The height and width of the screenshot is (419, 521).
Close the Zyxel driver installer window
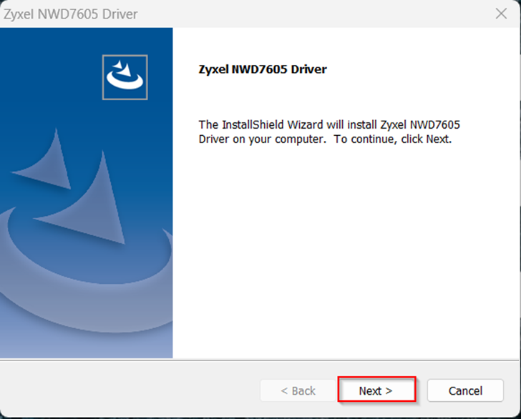tap(501, 14)
